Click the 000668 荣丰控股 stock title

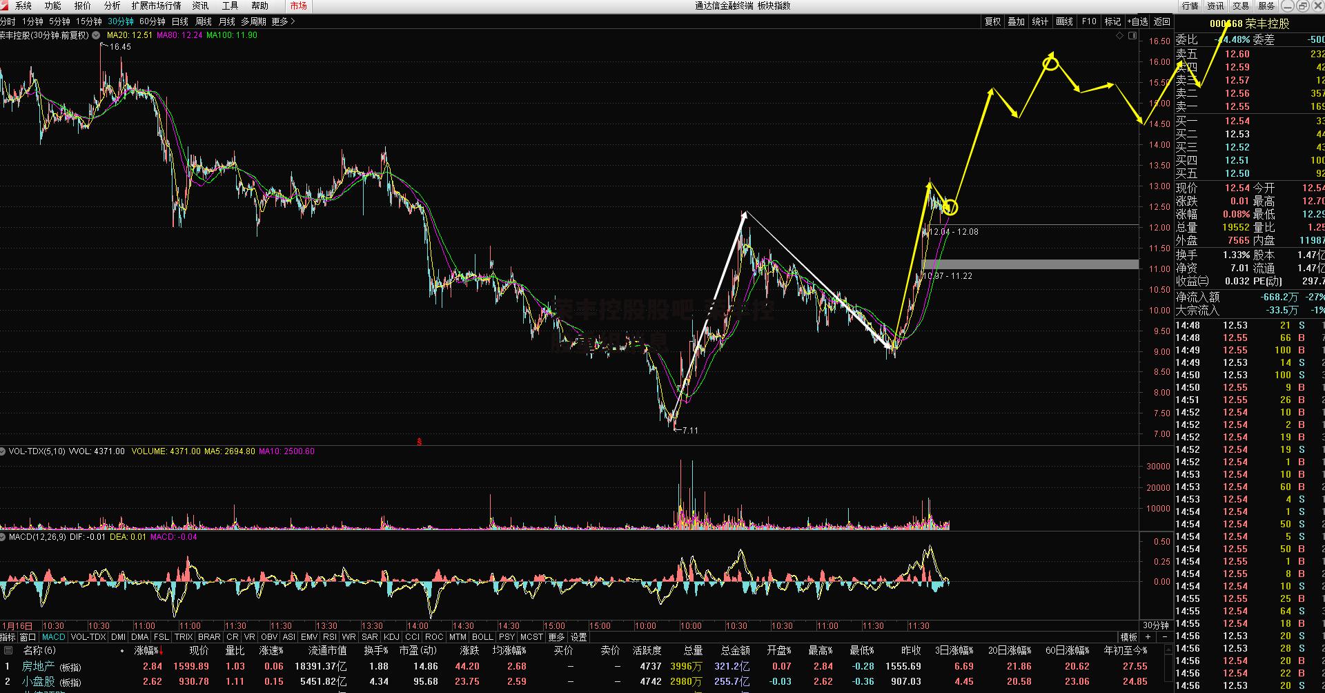click(1249, 23)
